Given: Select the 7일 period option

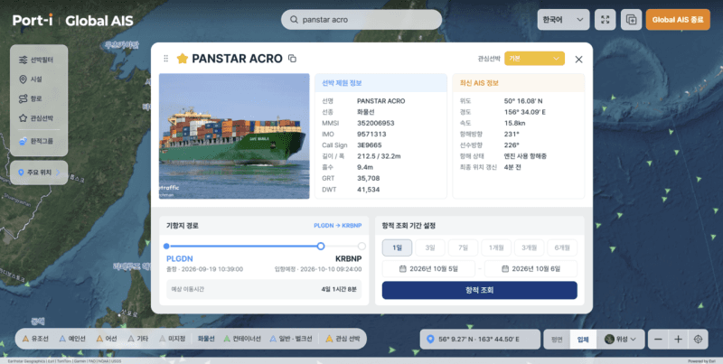Looking at the screenshot, I should coord(463,247).
